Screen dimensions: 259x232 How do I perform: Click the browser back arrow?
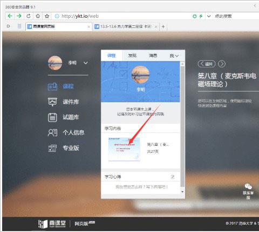10,16
